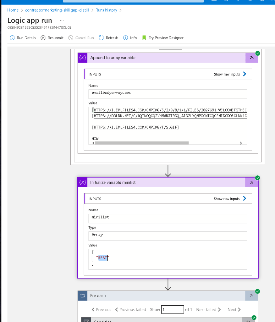Click the Cancel Run button
Image resolution: width=275 pixels, height=322 pixels.
pyautogui.click(x=81, y=38)
